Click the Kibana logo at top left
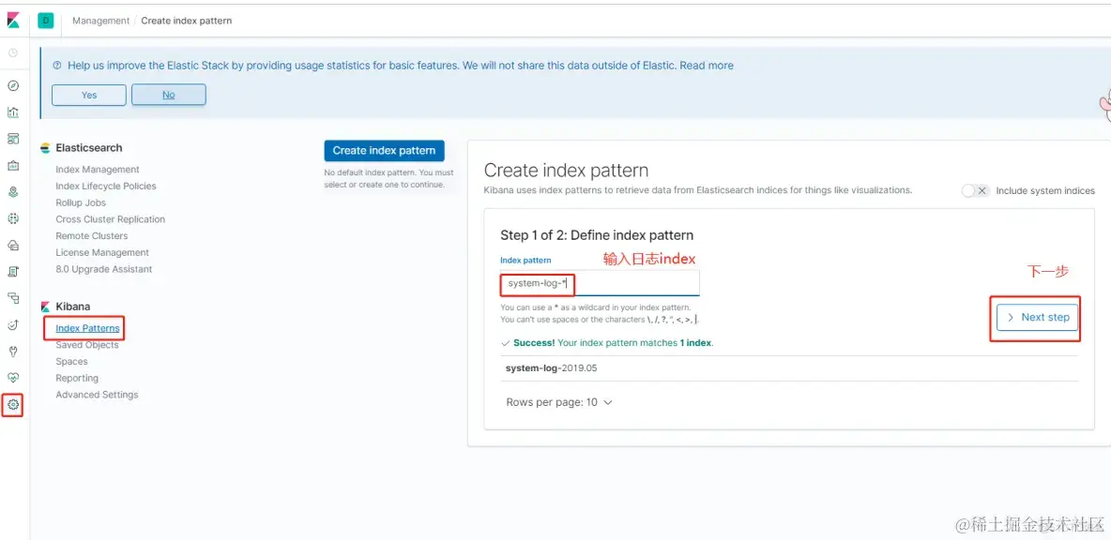The image size is (1111, 540). (x=13, y=22)
